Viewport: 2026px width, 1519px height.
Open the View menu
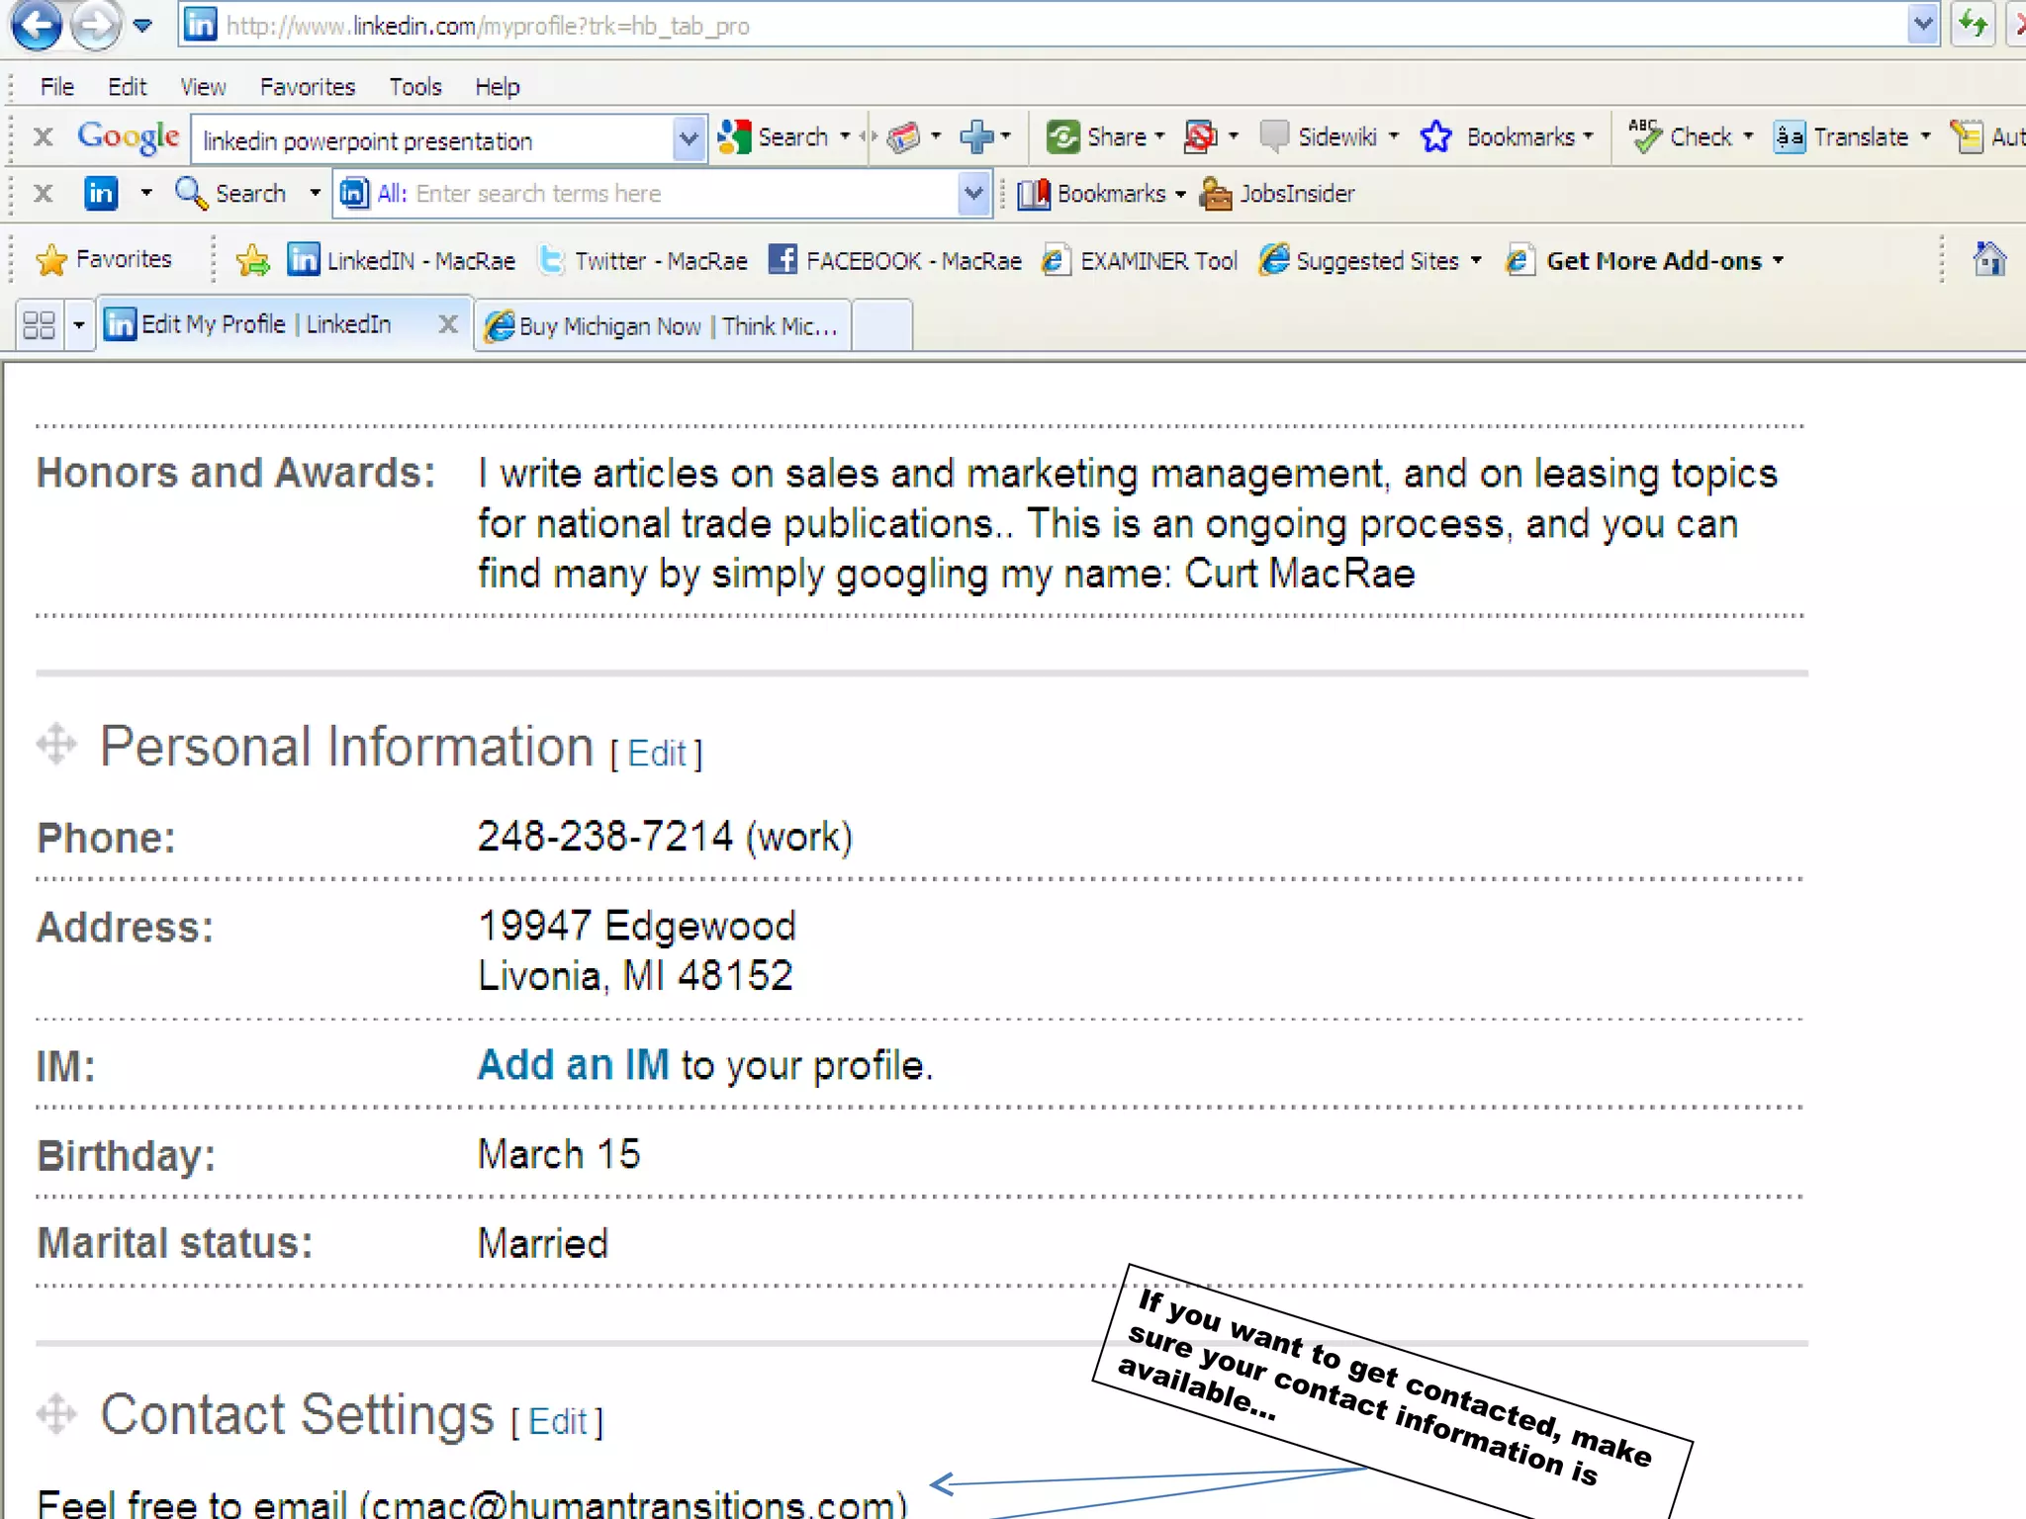[x=203, y=87]
